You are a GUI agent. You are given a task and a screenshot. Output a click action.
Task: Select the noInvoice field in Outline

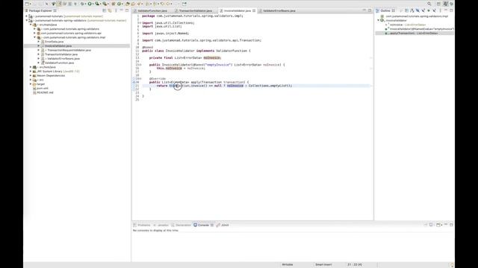[x=408, y=25]
